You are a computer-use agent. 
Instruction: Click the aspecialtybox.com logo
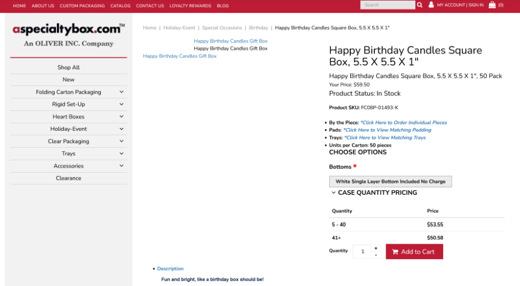[x=69, y=29]
